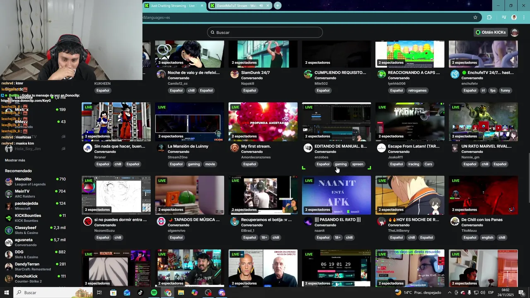Open Amordecorazones streamer avatar
This screenshot has height=298, width=530.
234,148
